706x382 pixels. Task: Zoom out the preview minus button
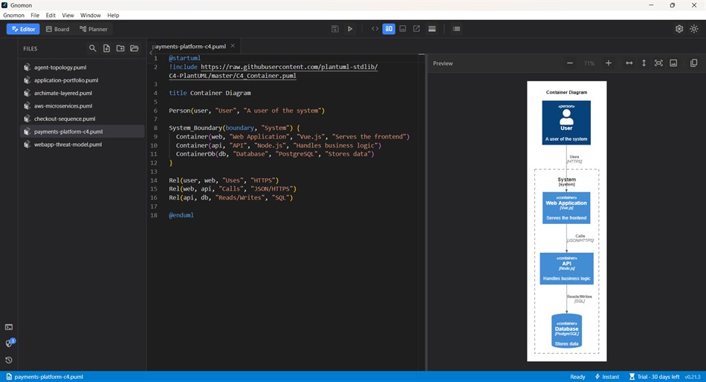569,63
